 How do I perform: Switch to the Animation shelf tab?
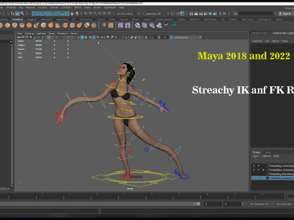tap(46, 20)
